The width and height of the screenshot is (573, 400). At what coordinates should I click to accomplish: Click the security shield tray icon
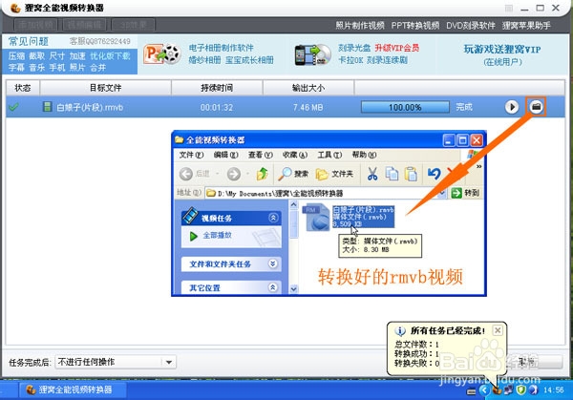[520, 390]
